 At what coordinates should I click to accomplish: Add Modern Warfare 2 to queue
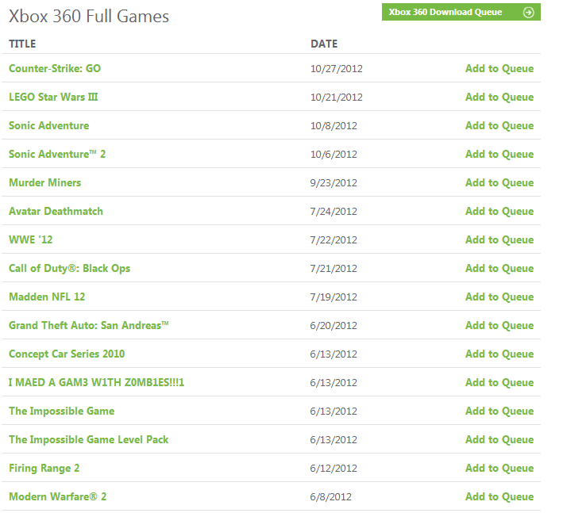[499, 497]
